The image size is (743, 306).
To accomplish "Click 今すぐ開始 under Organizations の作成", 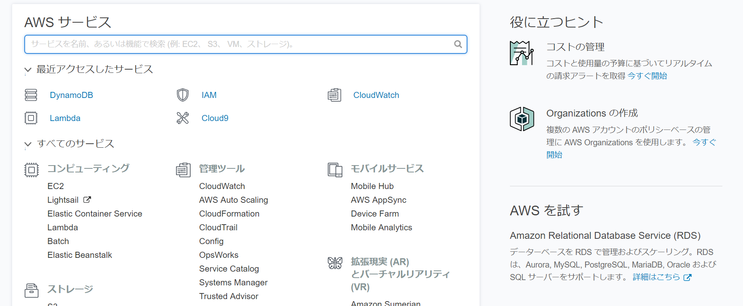I will 705,142.
